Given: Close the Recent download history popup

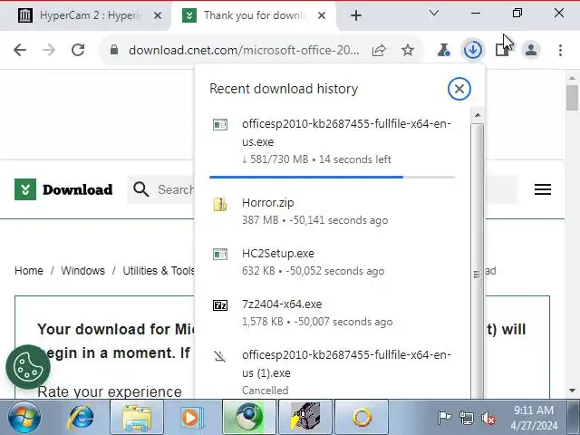Looking at the screenshot, I should (x=459, y=89).
